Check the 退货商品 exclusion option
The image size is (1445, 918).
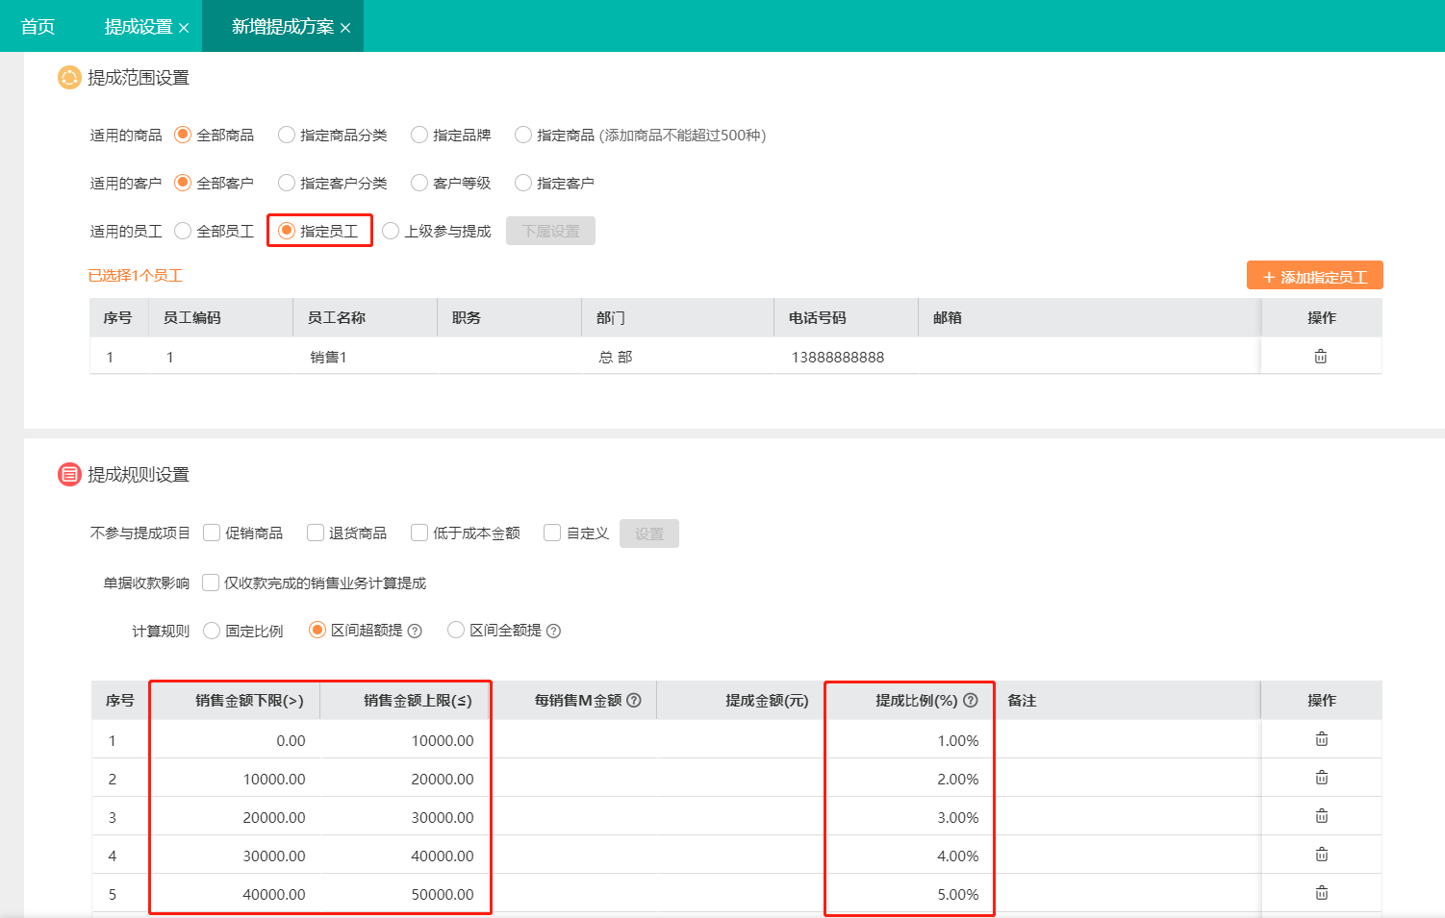pyautogui.click(x=316, y=533)
